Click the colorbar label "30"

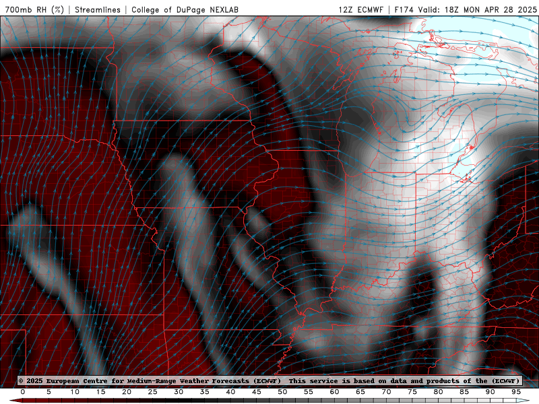click(179, 392)
